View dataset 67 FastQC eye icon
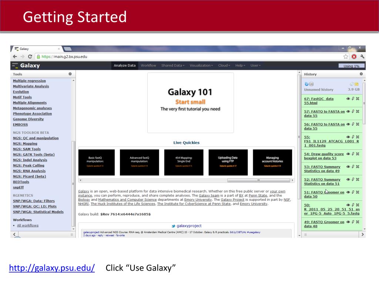379x284 pixels. click(348, 98)
